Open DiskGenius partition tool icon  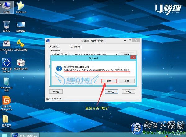tap(7, 103)
